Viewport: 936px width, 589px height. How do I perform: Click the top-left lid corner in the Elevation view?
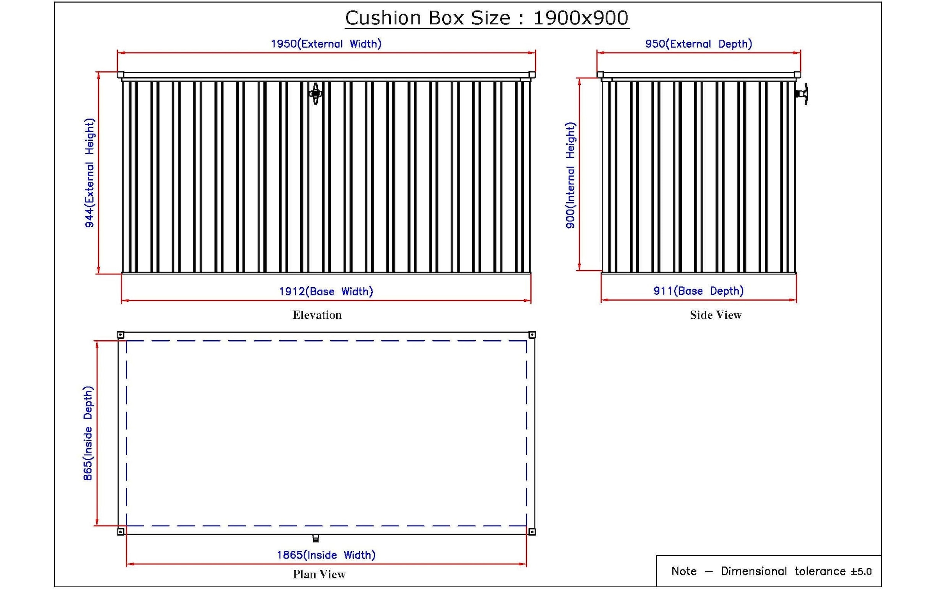tap(121, 74)
